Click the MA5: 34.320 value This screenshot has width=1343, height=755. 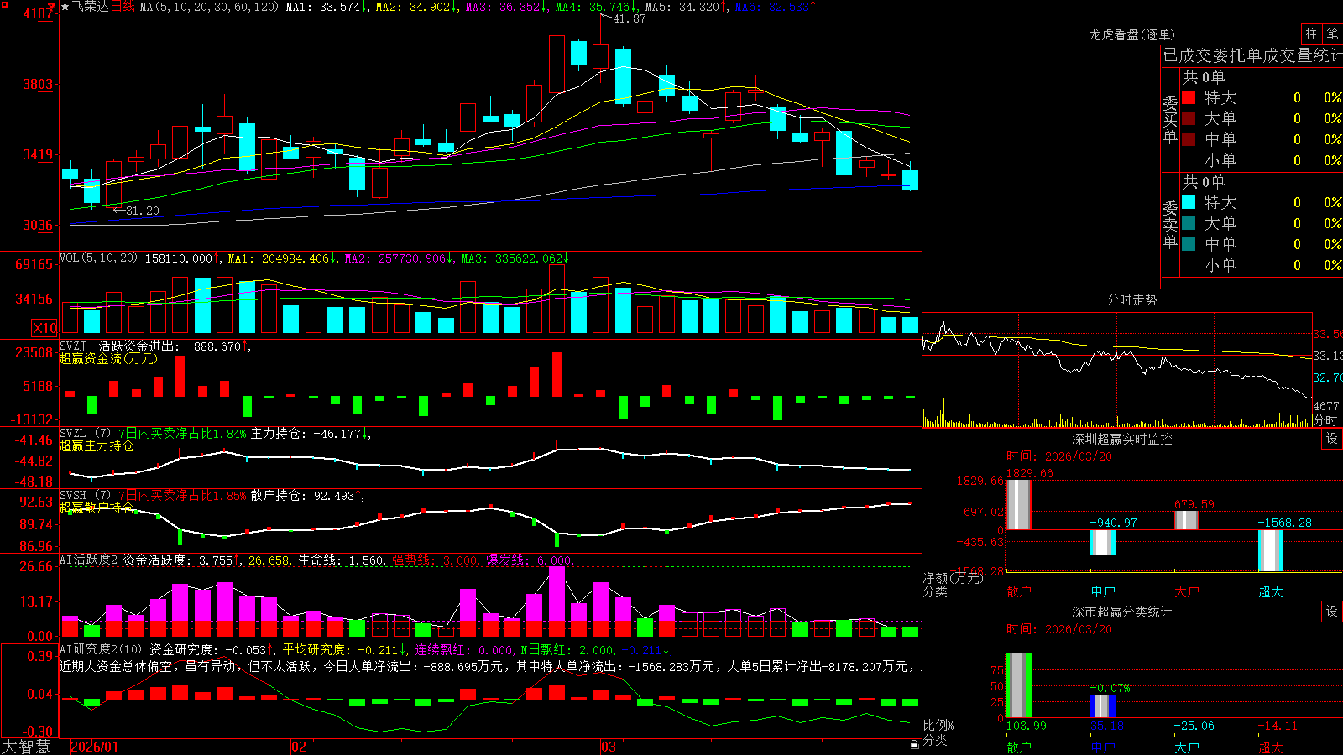[682, 7]
